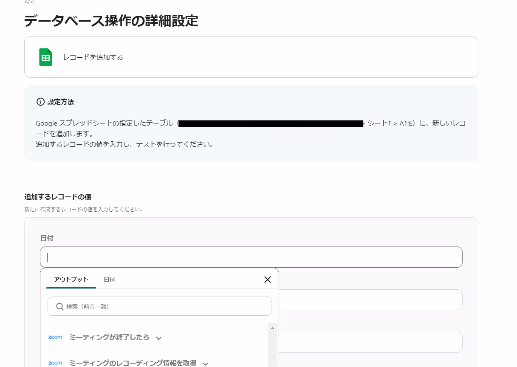
Task: Click second record field behind the popup
Action: click(x=370, y=300)
